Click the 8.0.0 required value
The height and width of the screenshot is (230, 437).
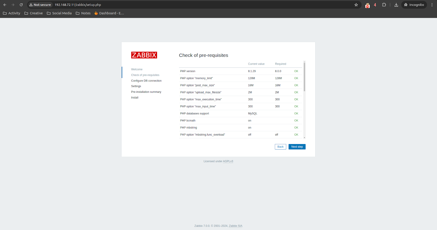coord(278,71)
